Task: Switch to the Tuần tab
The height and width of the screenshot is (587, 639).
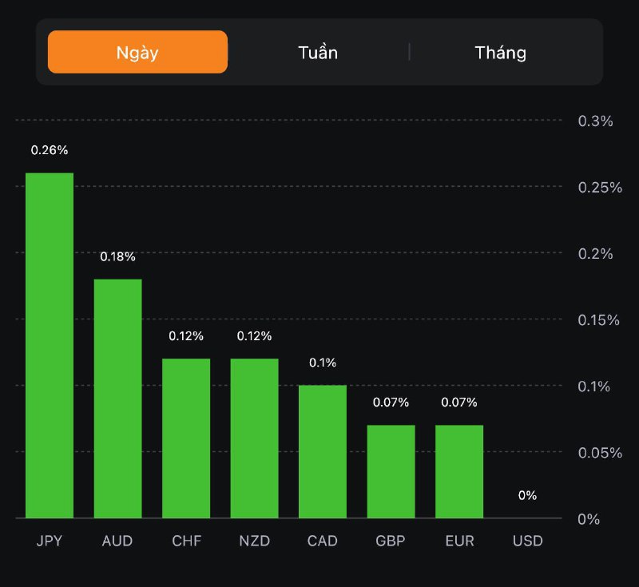Action: (x=318, y=53)
